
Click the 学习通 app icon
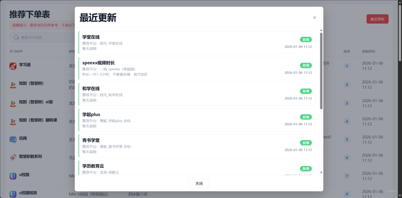13,66
